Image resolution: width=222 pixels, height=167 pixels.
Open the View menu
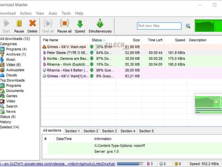point(40,14)
